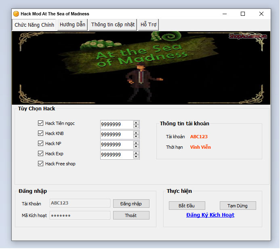The width and height of the screenshot is (280, 249).
Task: Open the Thông tin cập nhật tab
Action: pyautogui.click(x=113, y=25)
